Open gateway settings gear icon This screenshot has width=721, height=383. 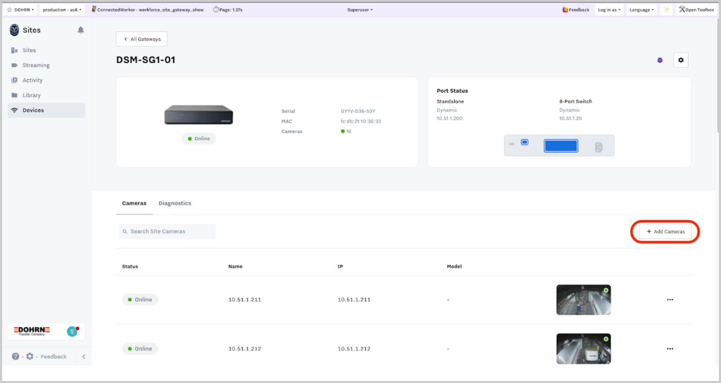[681, 60]
